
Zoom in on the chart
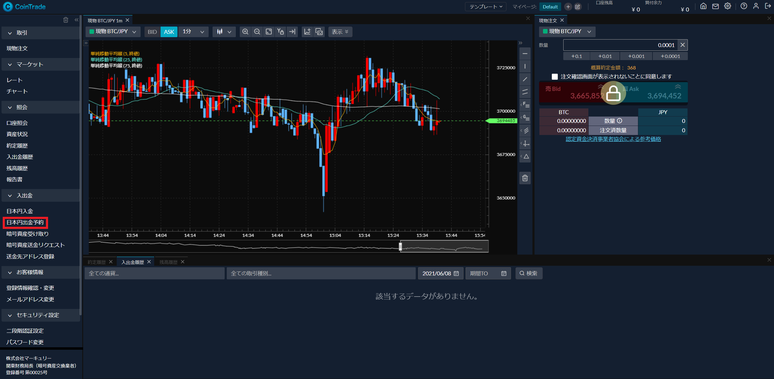245,32
